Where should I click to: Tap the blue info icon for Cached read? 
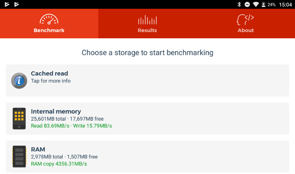[19, 81]
